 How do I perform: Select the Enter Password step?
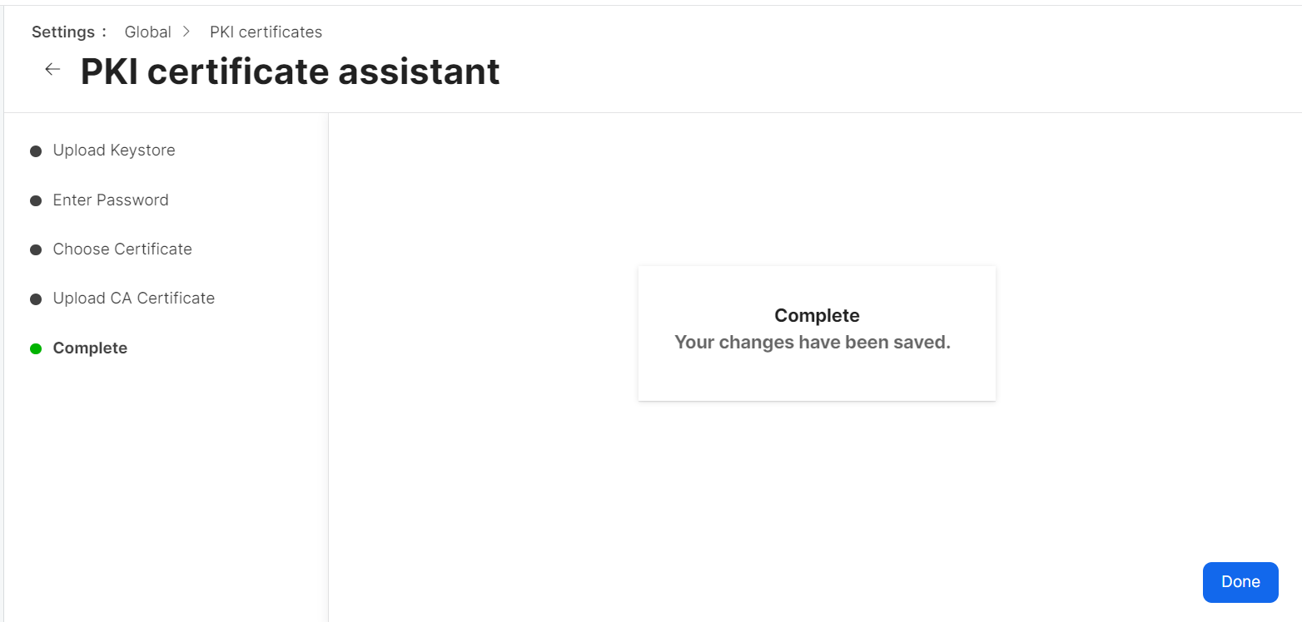(x=111, y=200)
